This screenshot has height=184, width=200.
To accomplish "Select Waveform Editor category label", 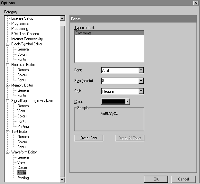I will 24,152.
